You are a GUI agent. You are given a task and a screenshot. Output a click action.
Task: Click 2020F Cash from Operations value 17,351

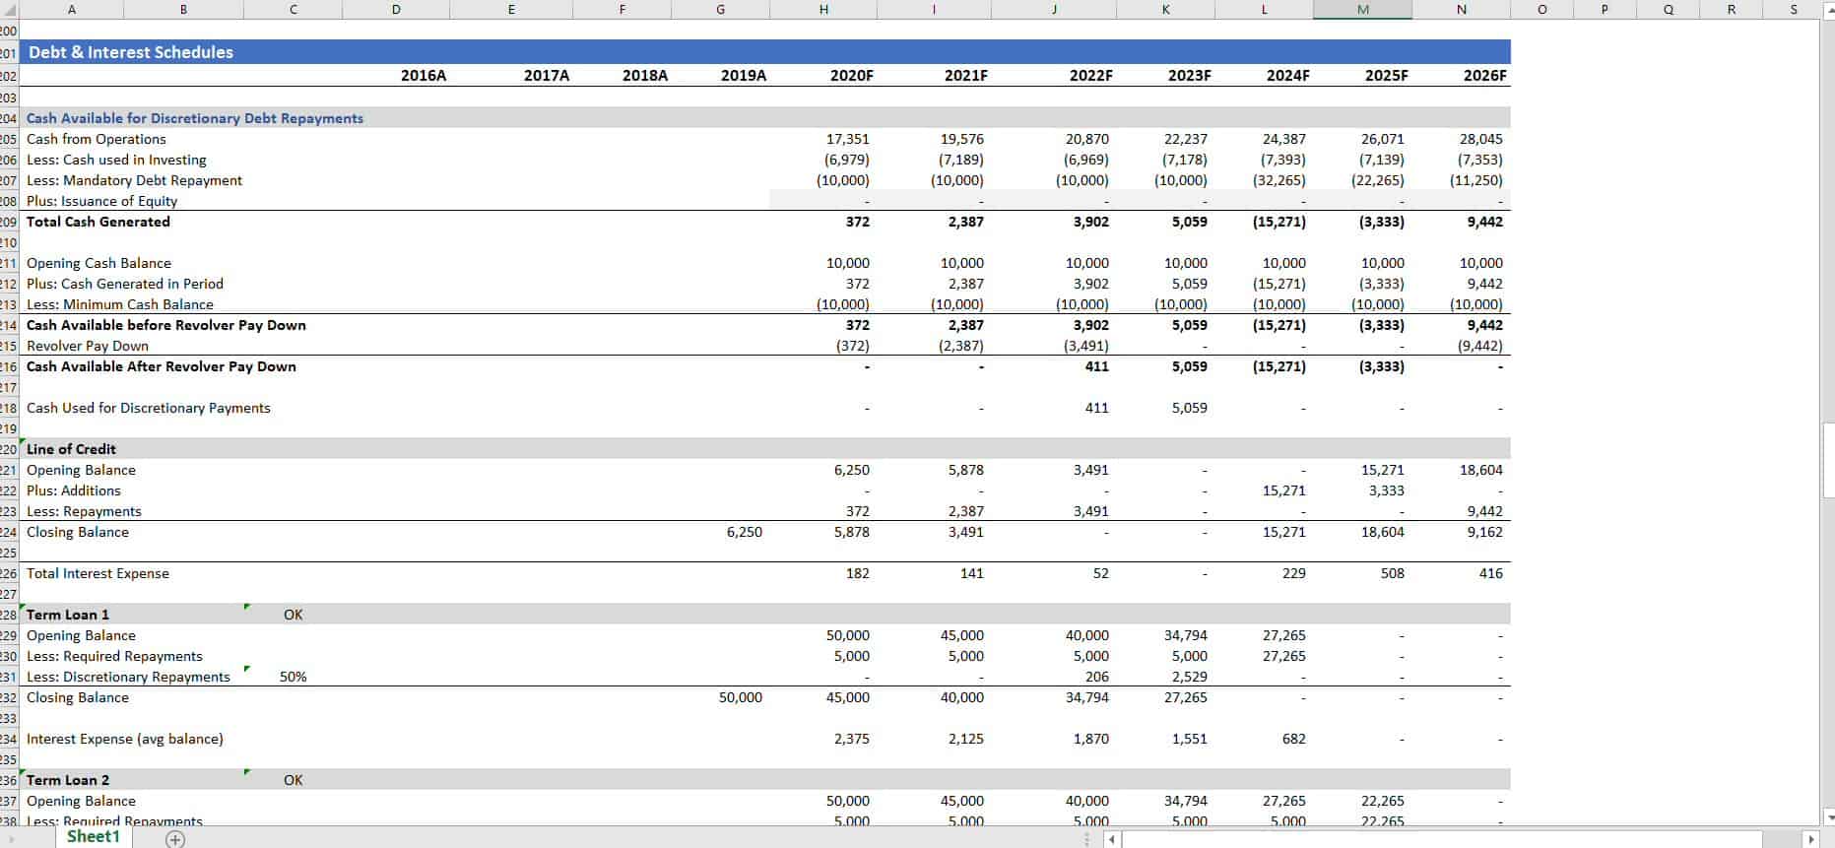pyautogui.click(x=847, y=139)
